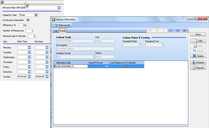Click the Wednesday End time spinner
The width and height of the screenshot is (209, 128).
[47, 57]
